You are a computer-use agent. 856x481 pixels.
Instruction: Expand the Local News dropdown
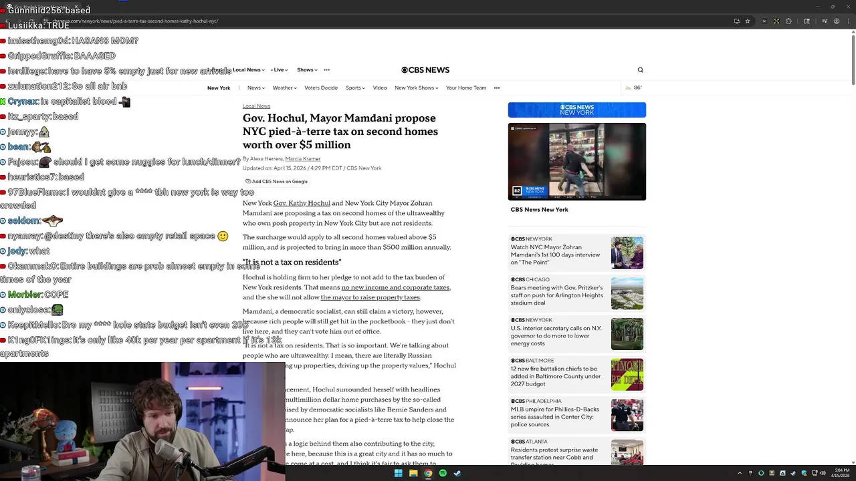[x=249, y=69]
